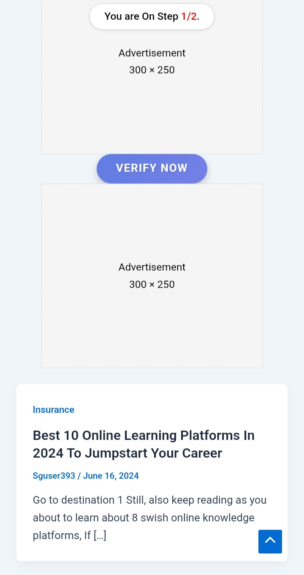Click the Advertisement label above VERIFY NOW

(x=152, y=53)
